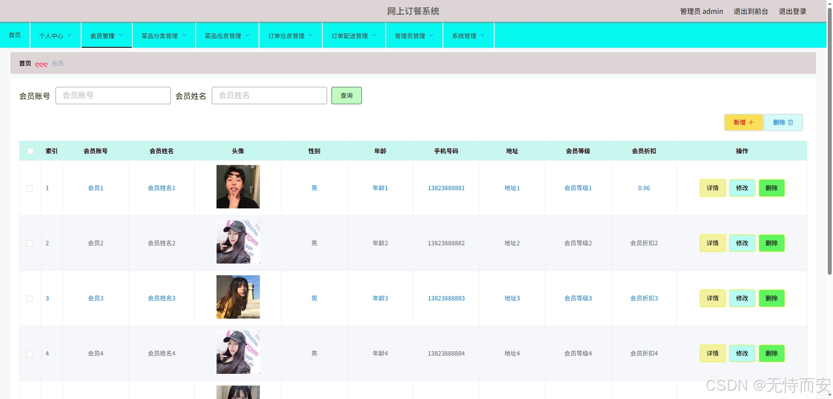Open the 会员管理 menu label
The image size is (833, 399).
[x=102, y=36]
